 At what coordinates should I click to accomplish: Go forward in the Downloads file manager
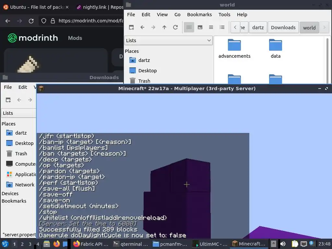pos(30,100)
